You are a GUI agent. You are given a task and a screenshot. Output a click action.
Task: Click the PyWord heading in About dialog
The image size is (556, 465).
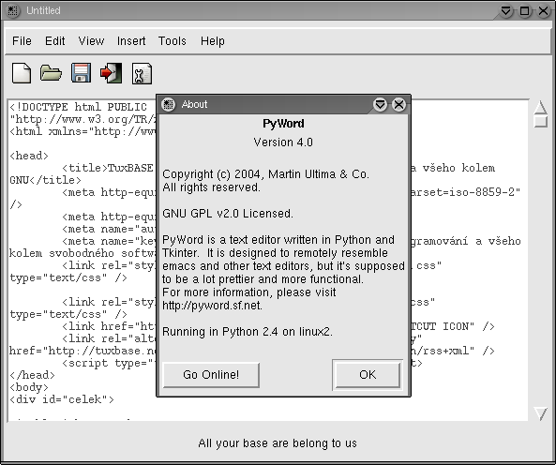(x=283, y=124)
